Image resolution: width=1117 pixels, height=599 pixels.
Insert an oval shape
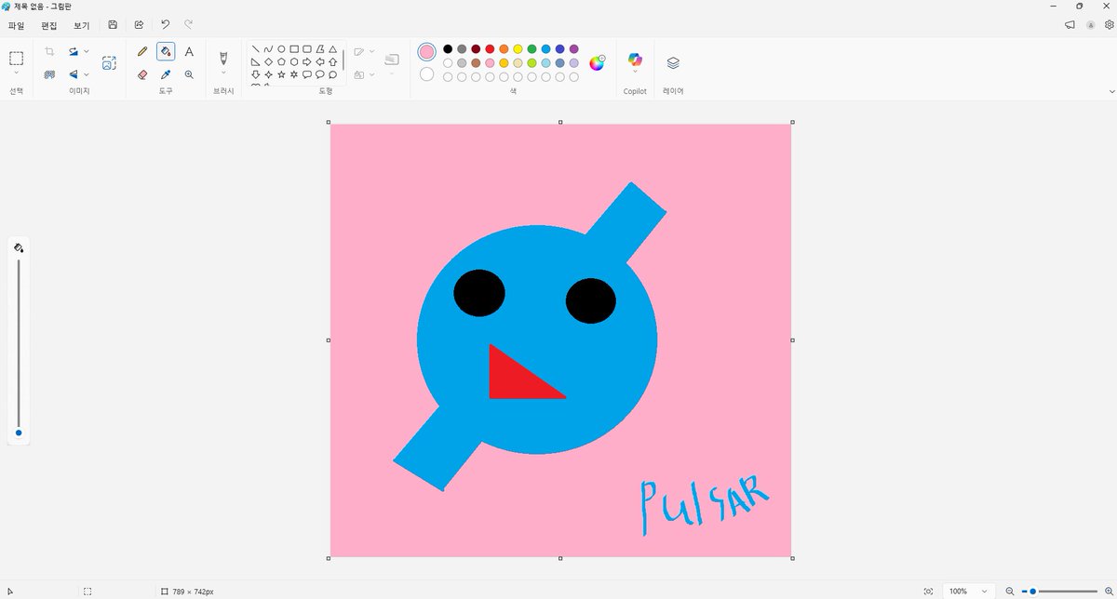click(281, 48)
